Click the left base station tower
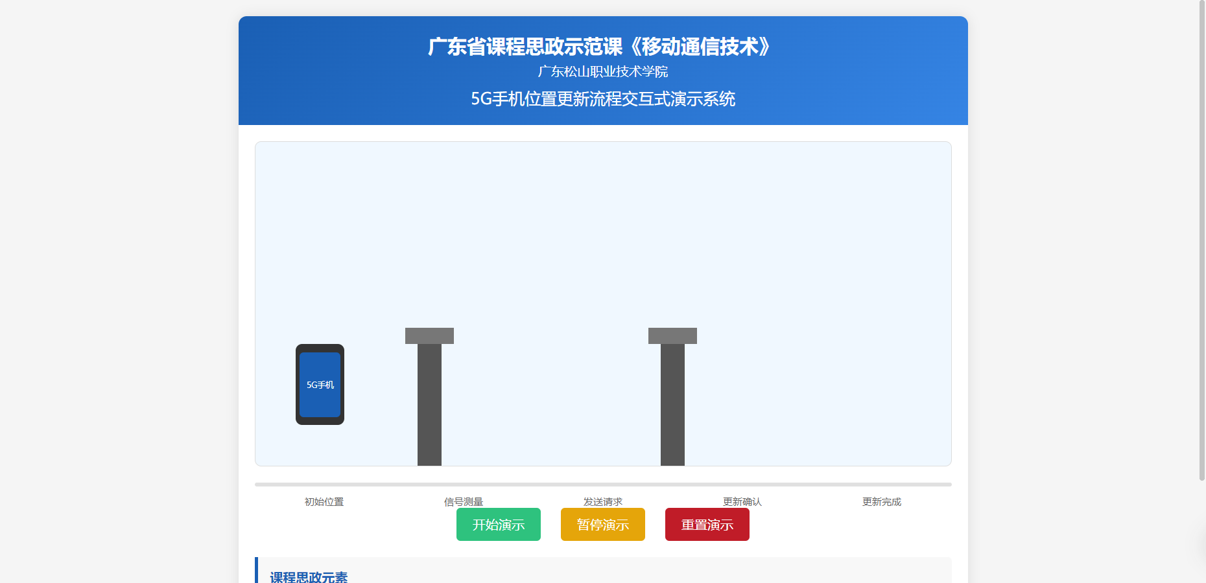 pos(429,395)
